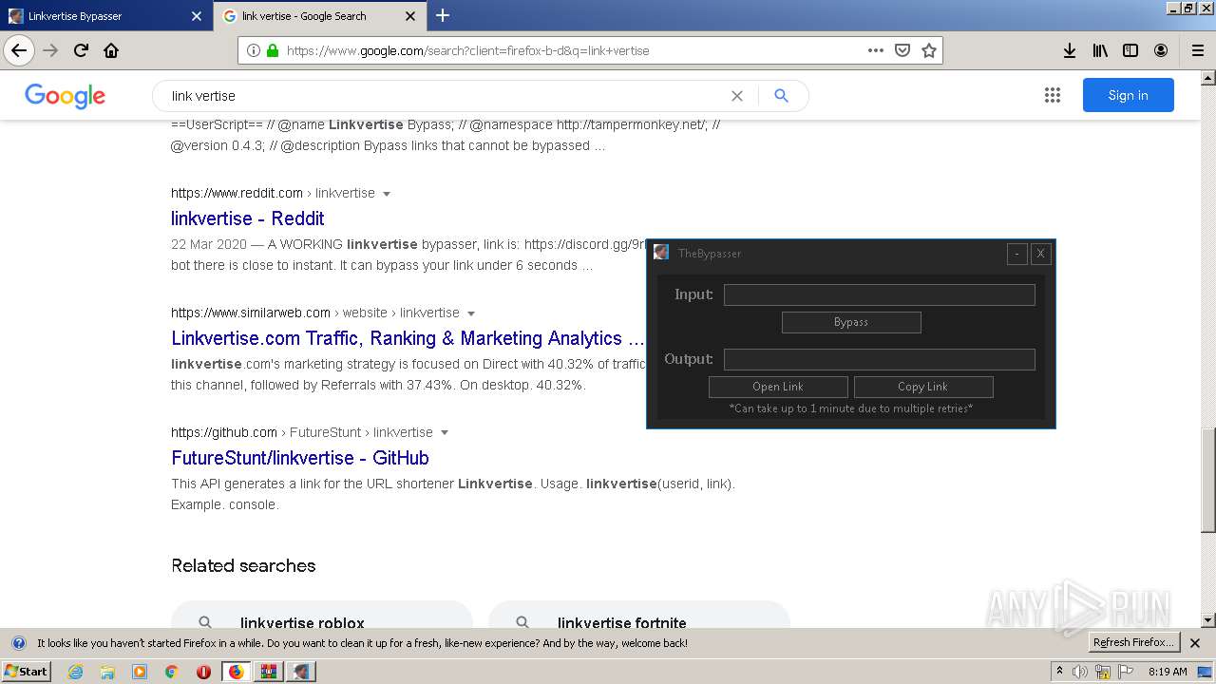Image resolution: width=1216 pixels, height=684 pixels.
Task: Open Firefox account panel
Action: [1161, 50]
